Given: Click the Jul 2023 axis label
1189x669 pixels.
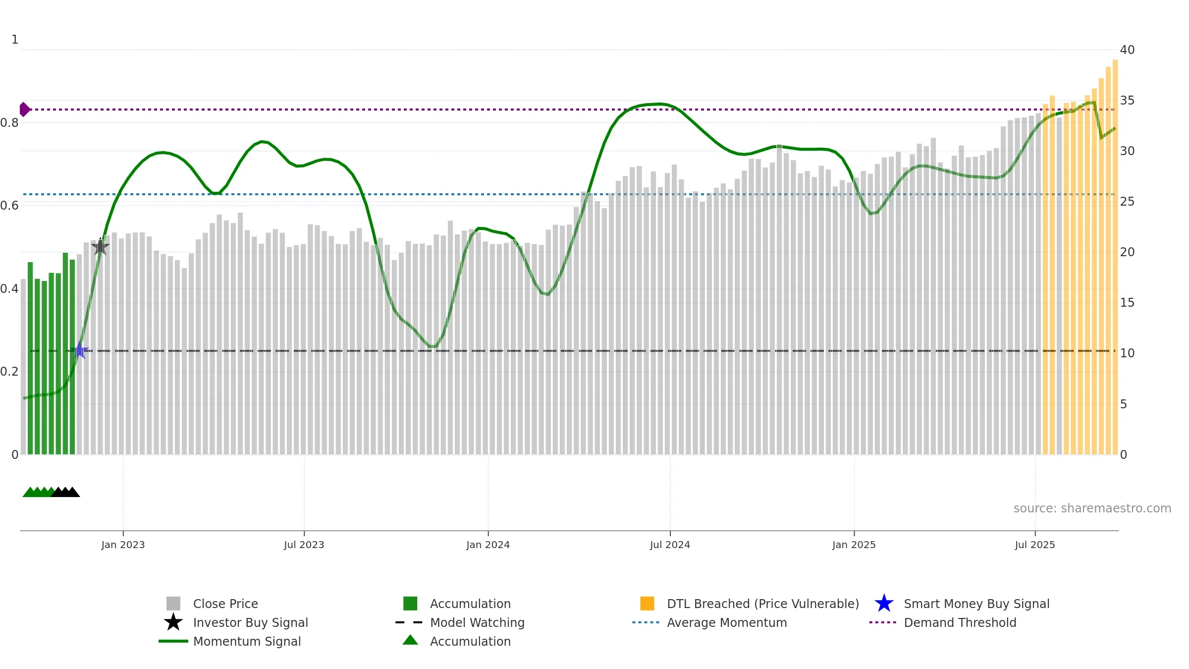Looking at the screenshot, I should 304,545.
